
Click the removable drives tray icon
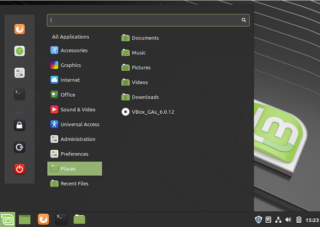click(x=268, y=220)
